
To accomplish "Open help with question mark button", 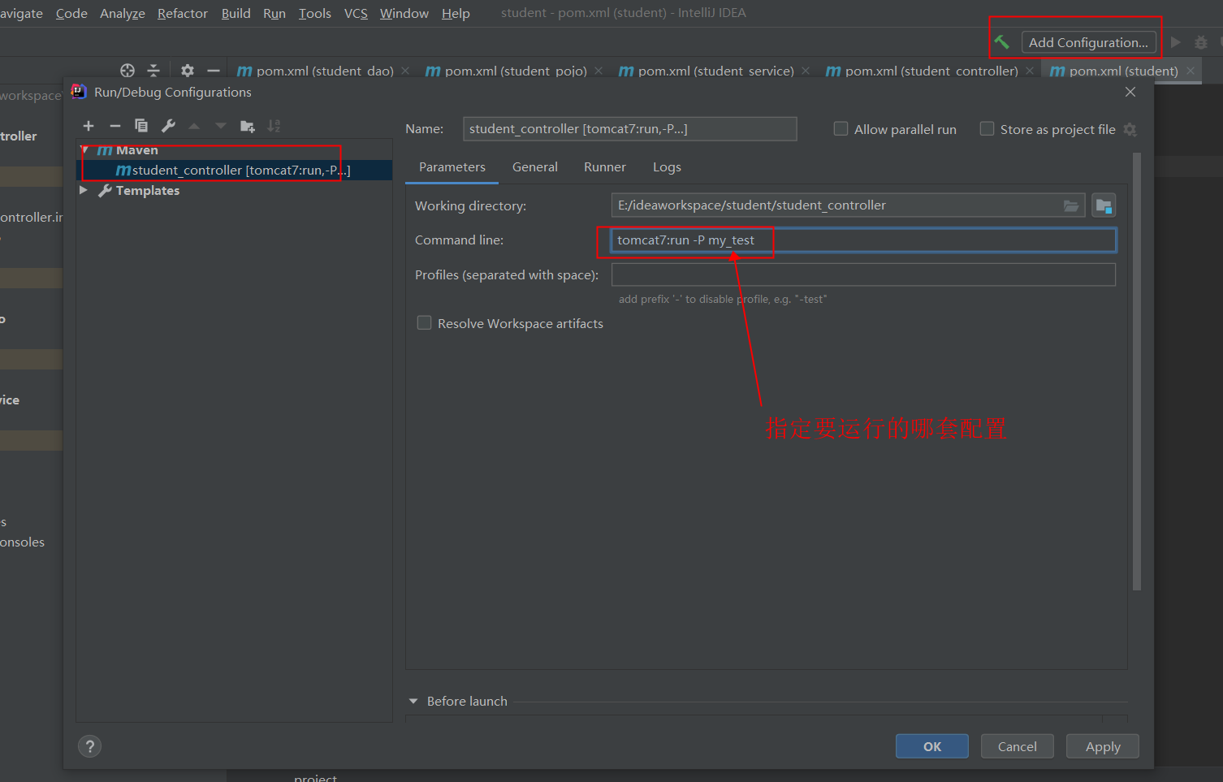I will point(90,746).
